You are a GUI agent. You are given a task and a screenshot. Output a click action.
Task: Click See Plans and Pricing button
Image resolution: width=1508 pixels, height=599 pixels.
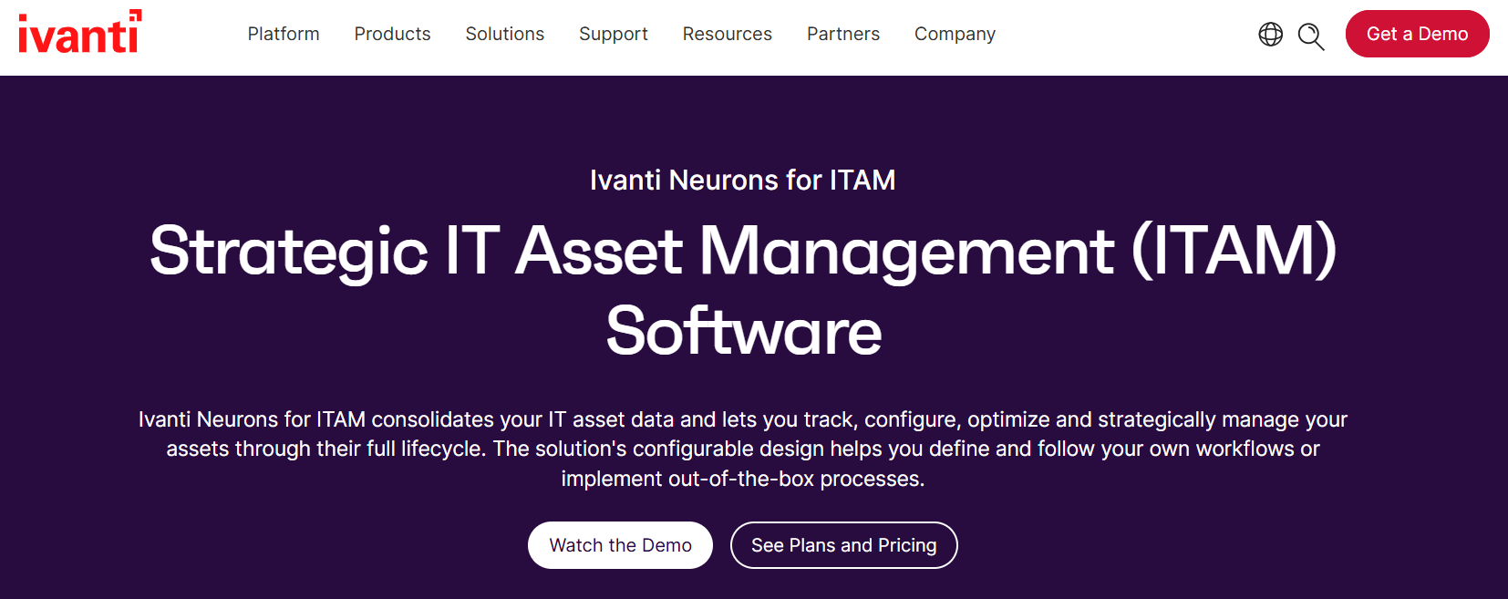(843, 545)
